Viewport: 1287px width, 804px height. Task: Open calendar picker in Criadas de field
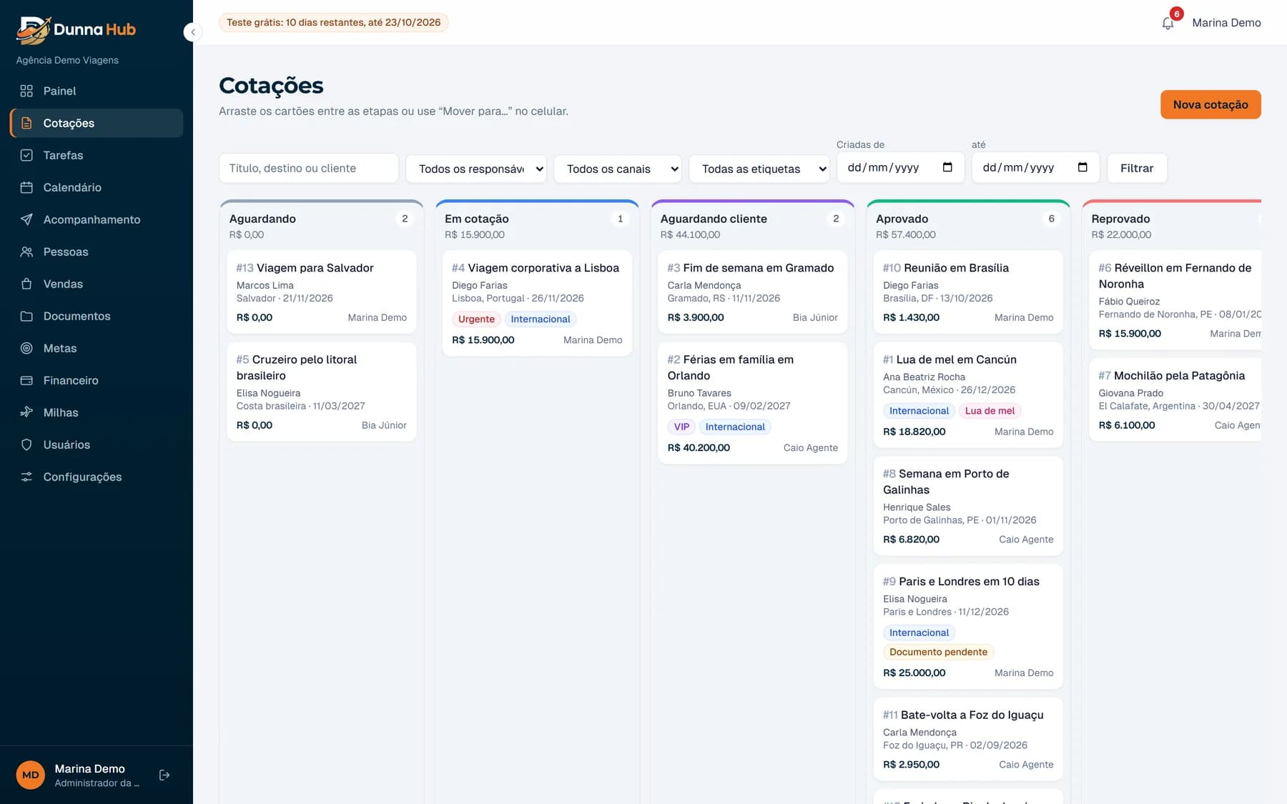pos(947,167)
